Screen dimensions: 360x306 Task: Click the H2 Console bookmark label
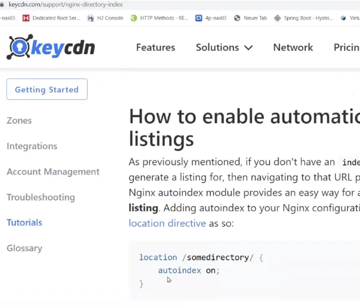tap(110, 18)
